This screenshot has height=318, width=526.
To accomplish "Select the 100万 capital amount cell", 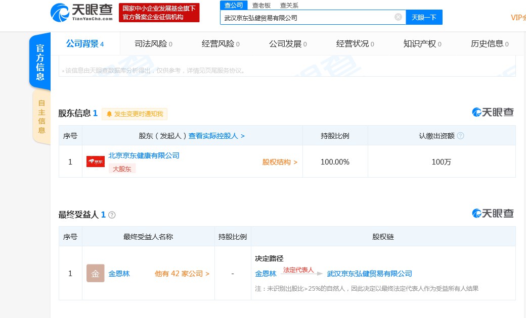I will pyautogui.click(x=442, y=162).
